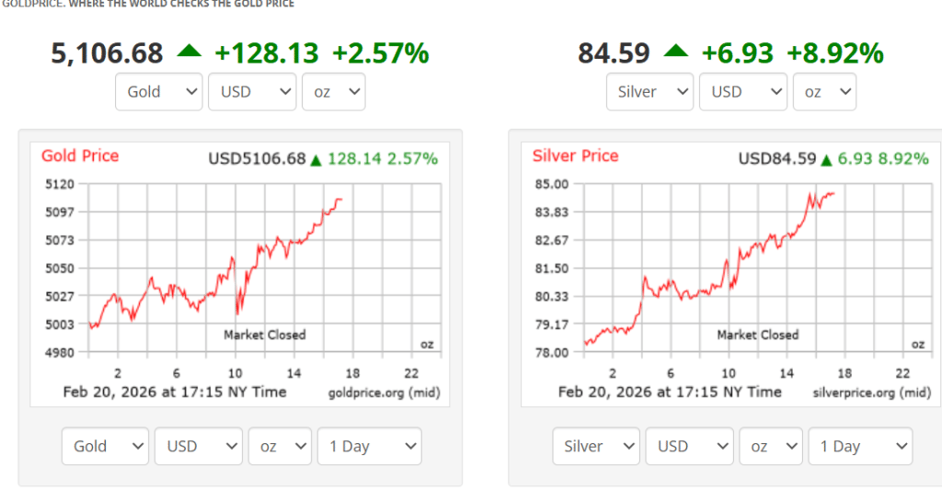The image size is (942, 502).
Task: Open the top USD currency dropdown for gold
Action: [252, 92]
